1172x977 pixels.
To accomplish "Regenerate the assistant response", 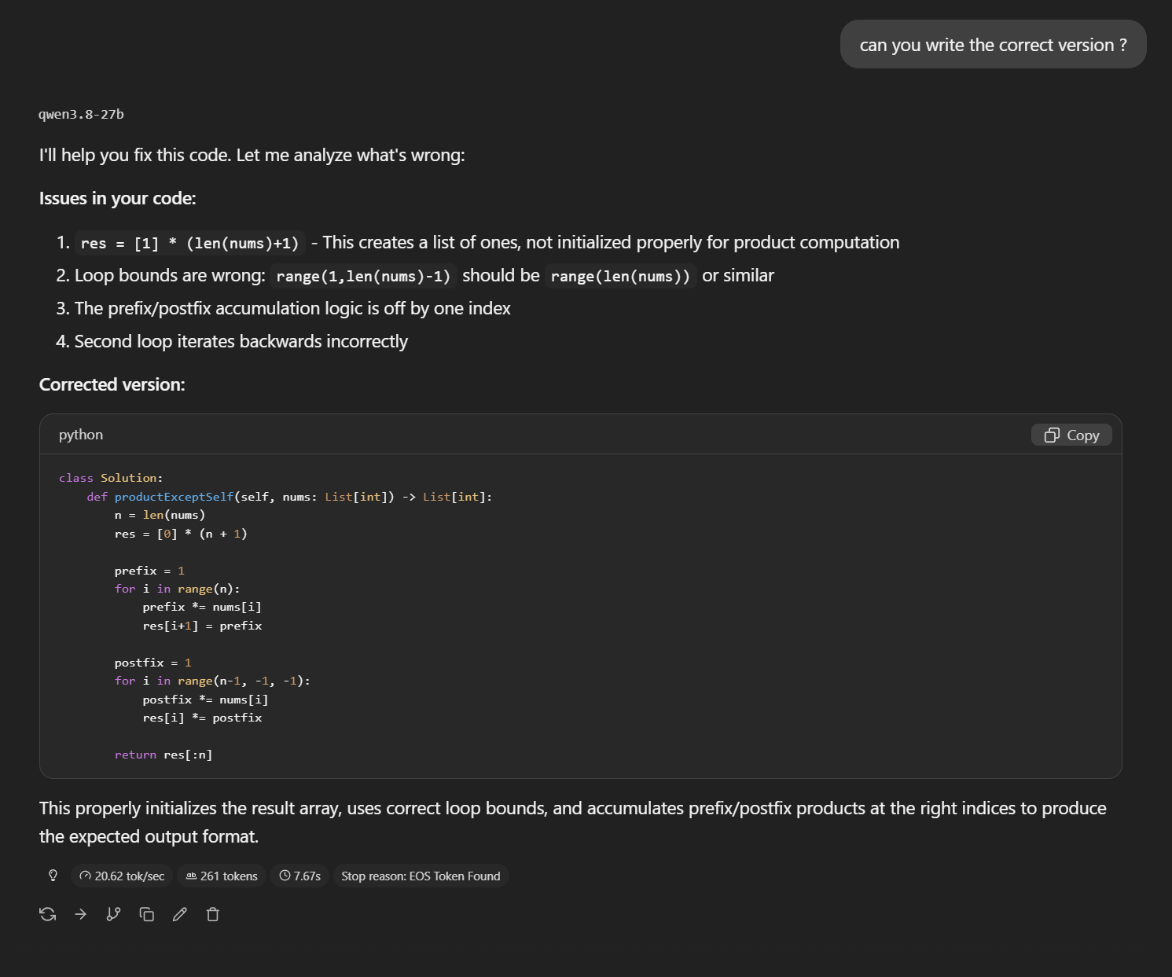I will (48, 914).
